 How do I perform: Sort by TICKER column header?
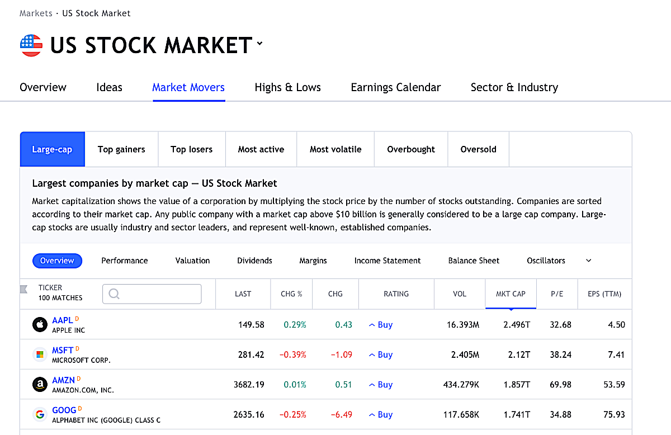click(50, 287)
